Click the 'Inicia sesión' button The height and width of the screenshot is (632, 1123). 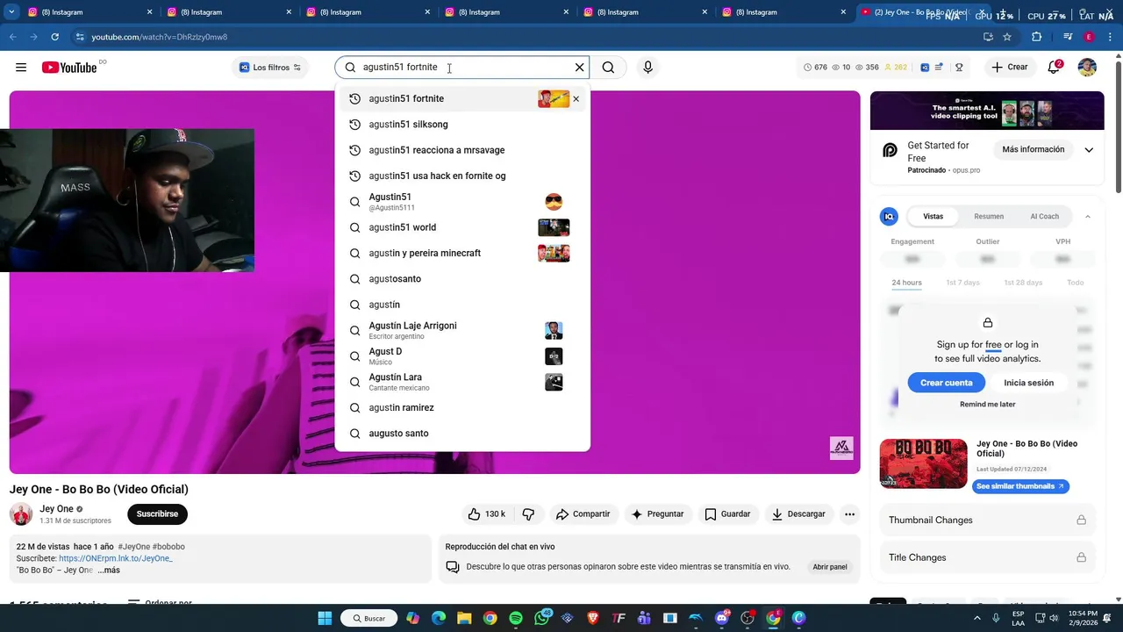(1028, 384)
